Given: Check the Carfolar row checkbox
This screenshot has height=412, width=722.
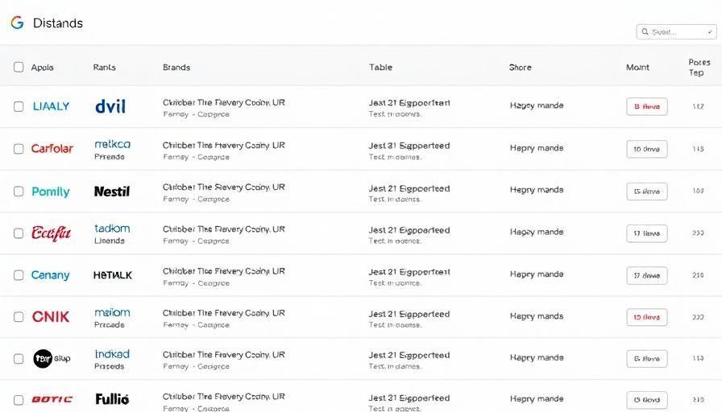Looking at the screenshot, I should click(19, 149).
